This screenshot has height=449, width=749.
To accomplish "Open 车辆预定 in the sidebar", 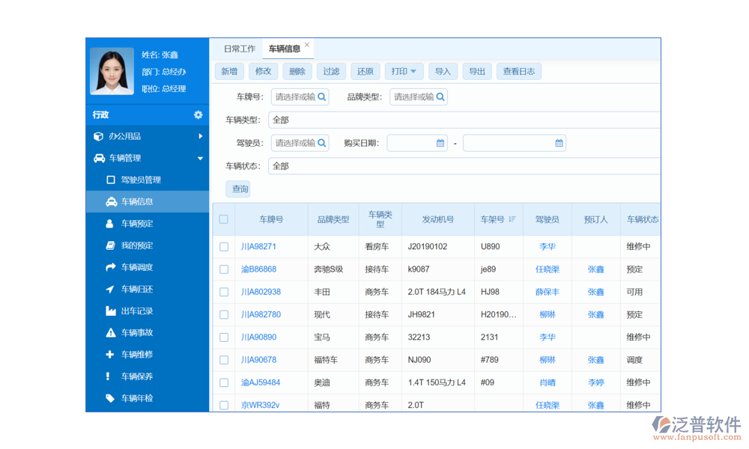I will (137, 223).
